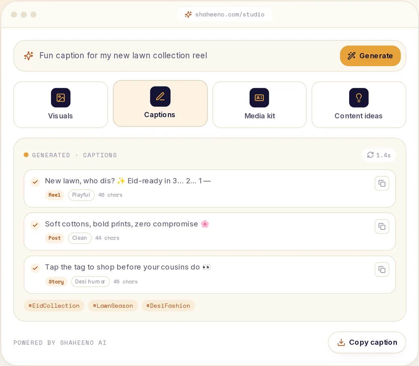Copy the 'Soft cottons, bold prints' caption

click(x=382, y=227)
